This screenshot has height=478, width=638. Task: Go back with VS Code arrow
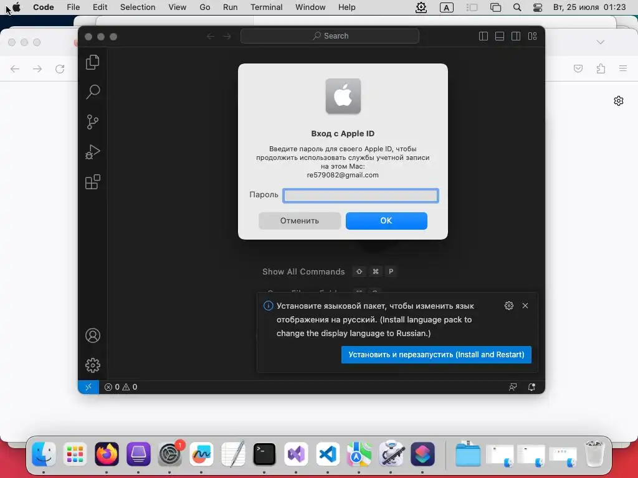click(211, 36)
